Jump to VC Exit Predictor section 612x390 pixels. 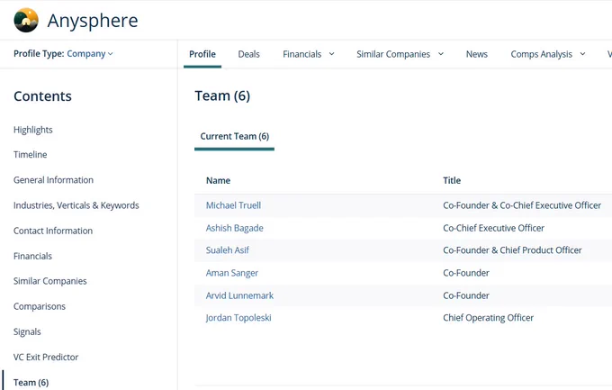tap(46, 358)
